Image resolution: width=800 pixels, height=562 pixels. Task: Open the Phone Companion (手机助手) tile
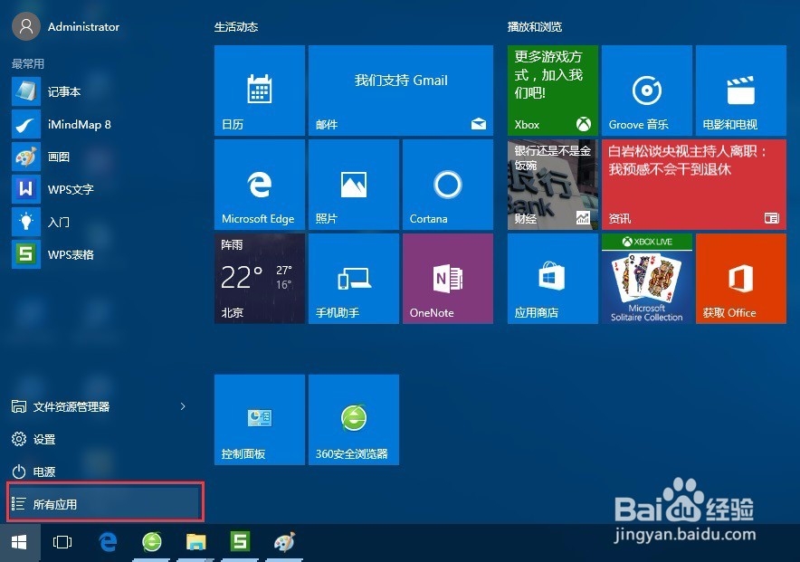click(354, 279)
